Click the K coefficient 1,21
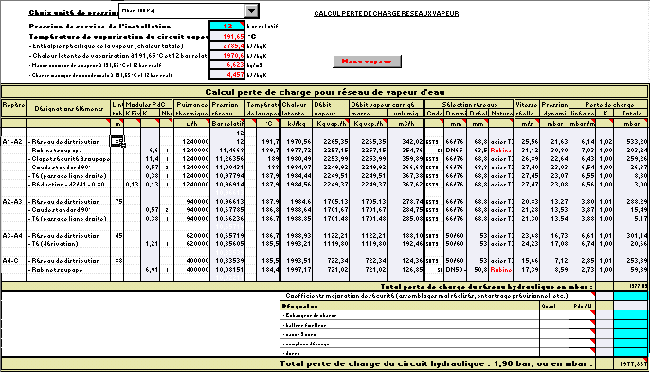 tap(151, 244)
